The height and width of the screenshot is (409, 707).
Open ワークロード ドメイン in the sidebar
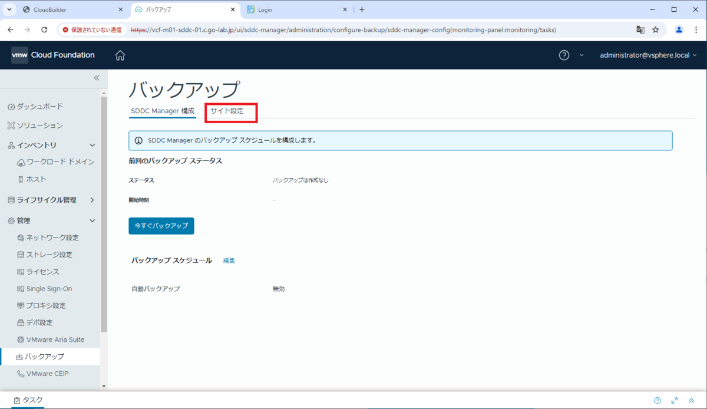tap(56, 162)
